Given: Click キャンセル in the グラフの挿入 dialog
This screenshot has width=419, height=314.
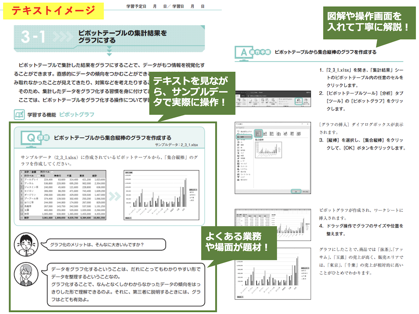Looking at the screenshot, I should 305,191.
